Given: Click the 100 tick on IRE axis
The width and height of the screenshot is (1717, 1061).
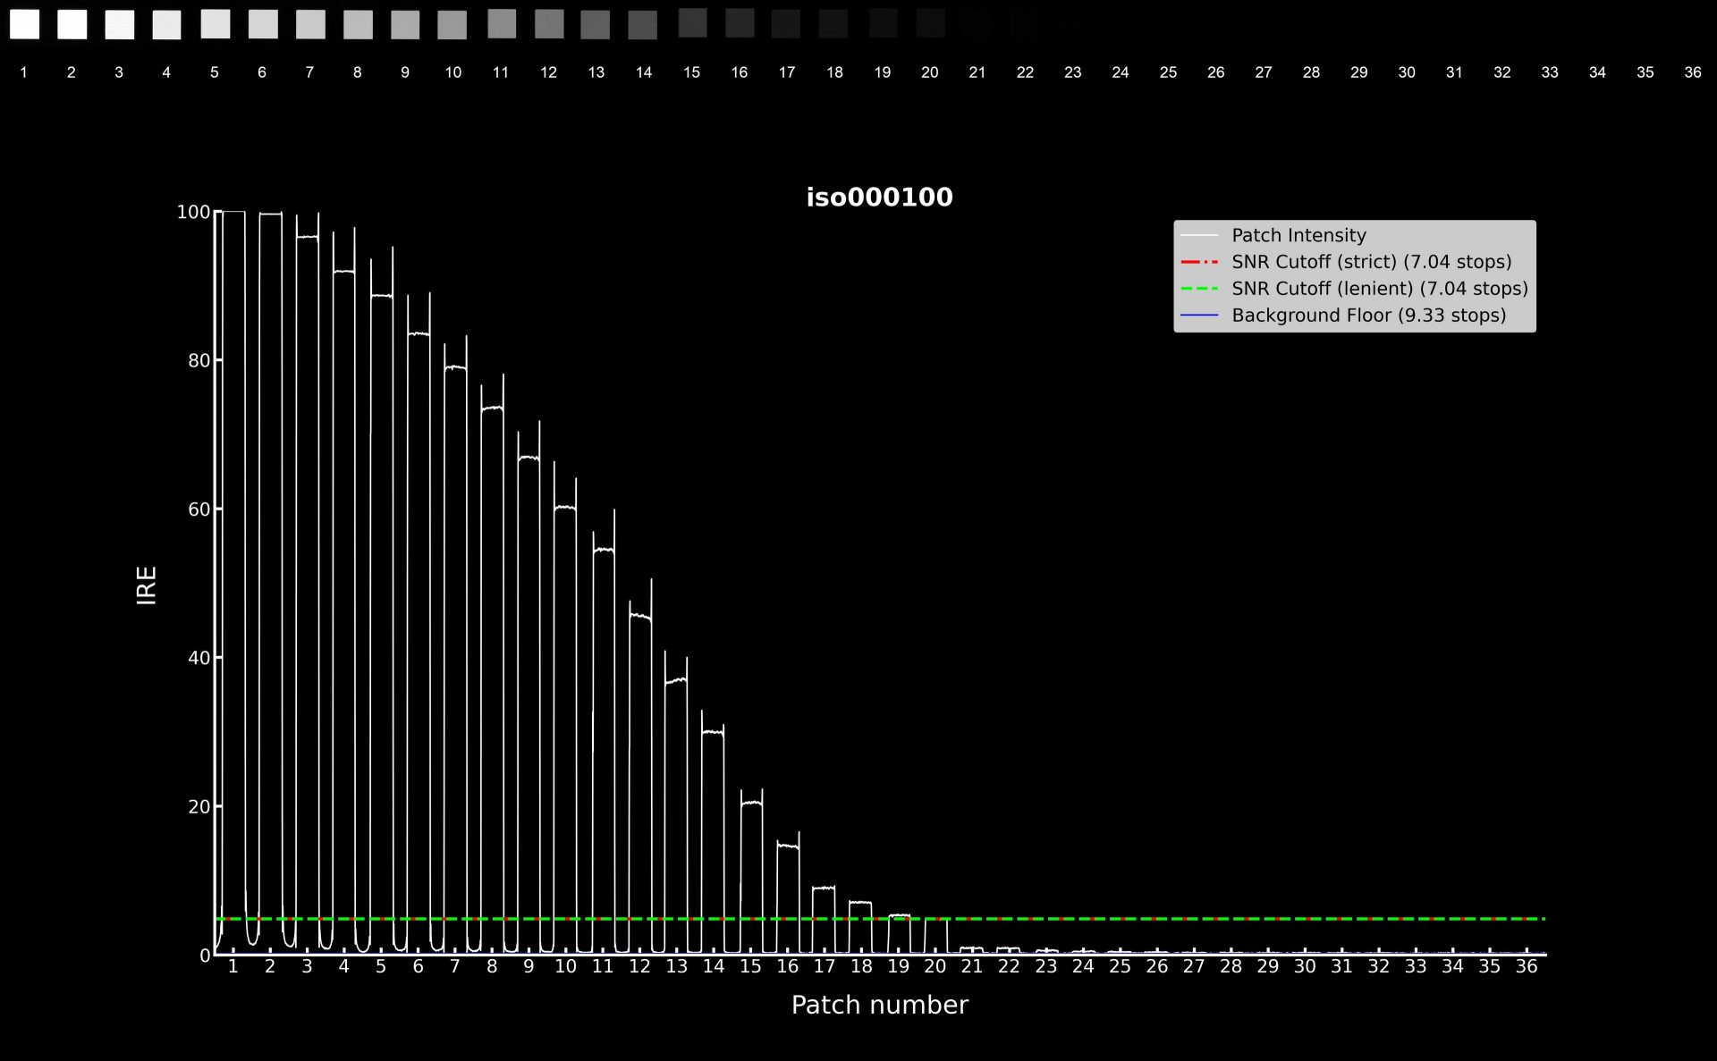Looking at the screenshot, I should click(193, 212).
